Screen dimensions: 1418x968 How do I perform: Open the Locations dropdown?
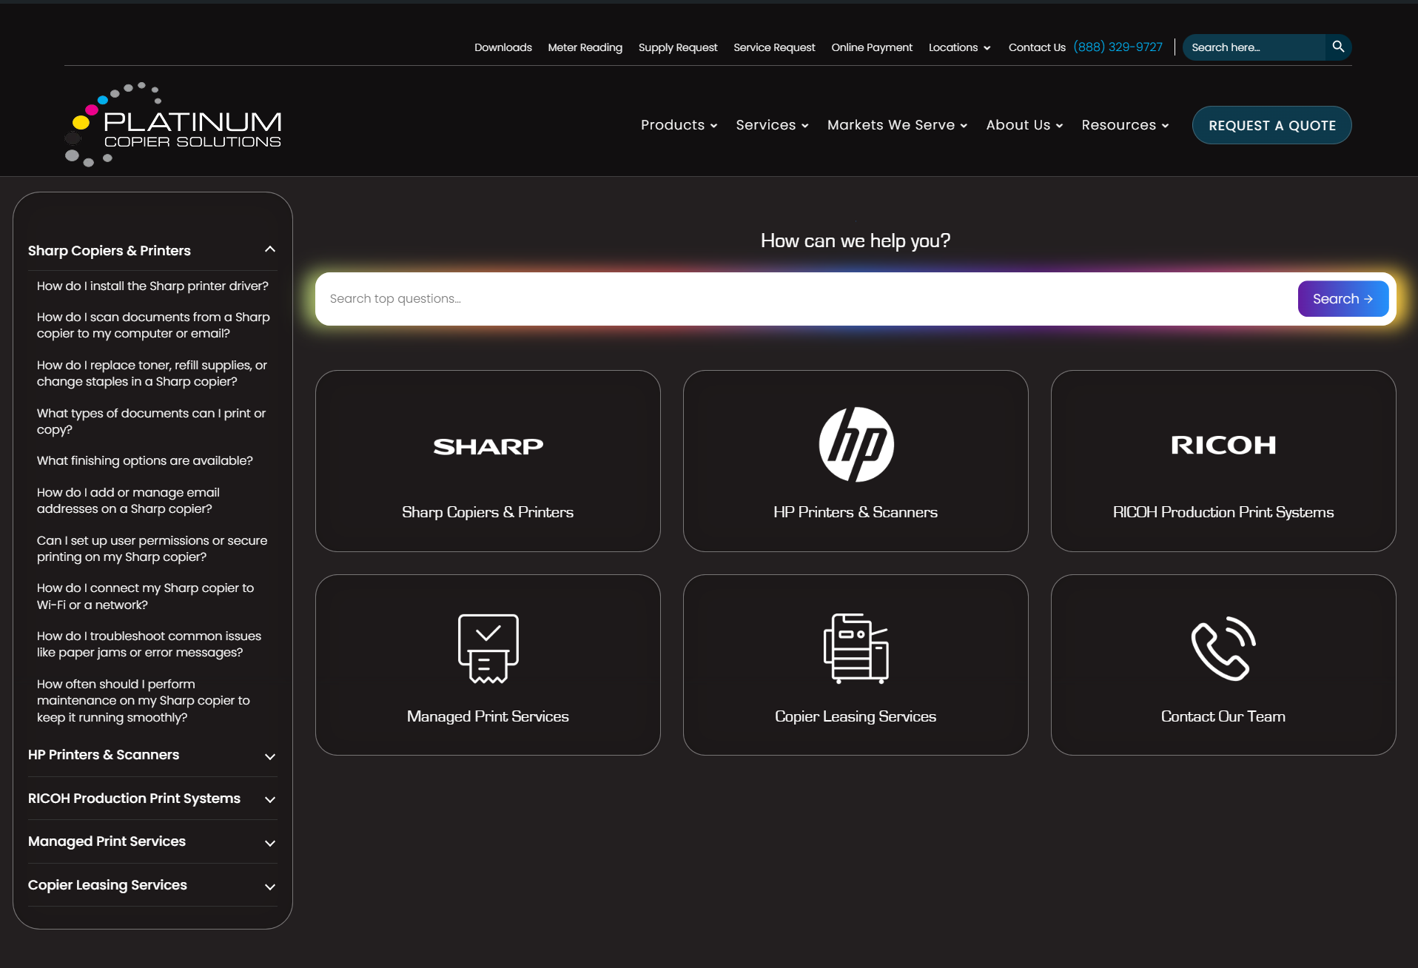[959, 47]
